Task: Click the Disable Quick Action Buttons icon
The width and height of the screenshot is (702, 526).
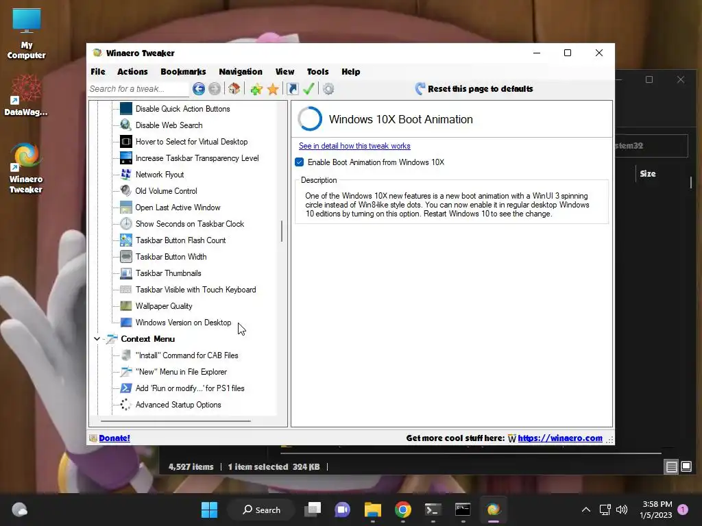Action: pos(126,109)
